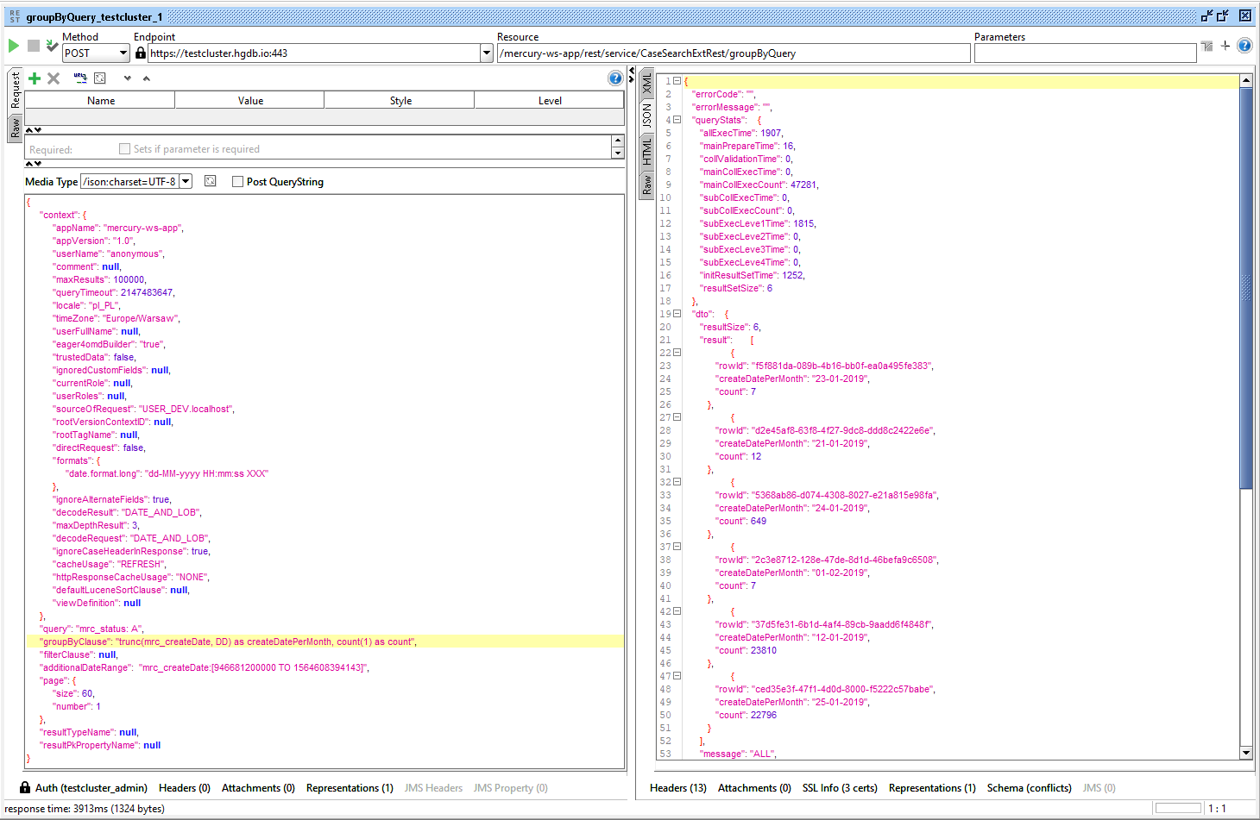Submit the REST request with the green play button

point(14,46)
